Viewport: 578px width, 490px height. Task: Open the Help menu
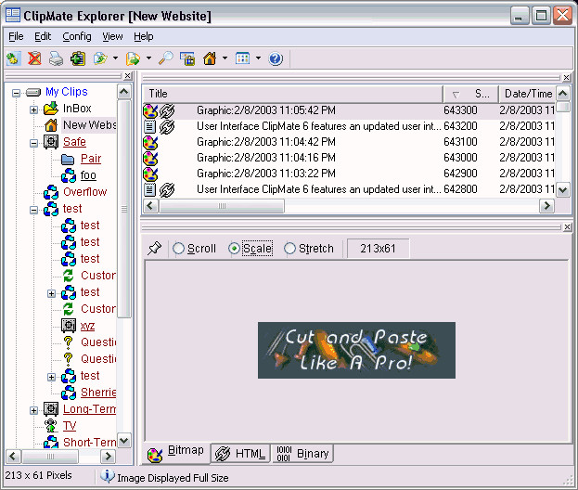coord(144,36)
